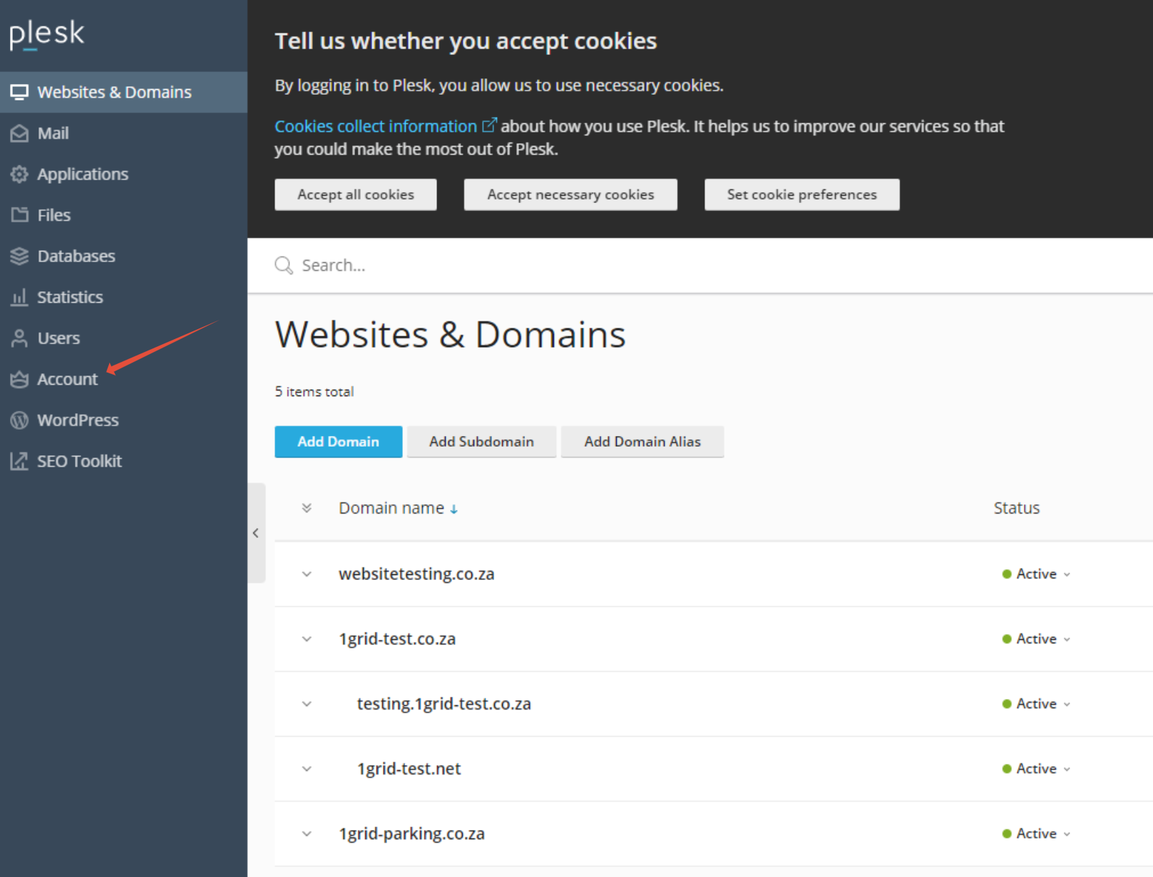Click the "5 items total" text
Viewport: 1153px width, 877px height.
(x=314, y=392)
